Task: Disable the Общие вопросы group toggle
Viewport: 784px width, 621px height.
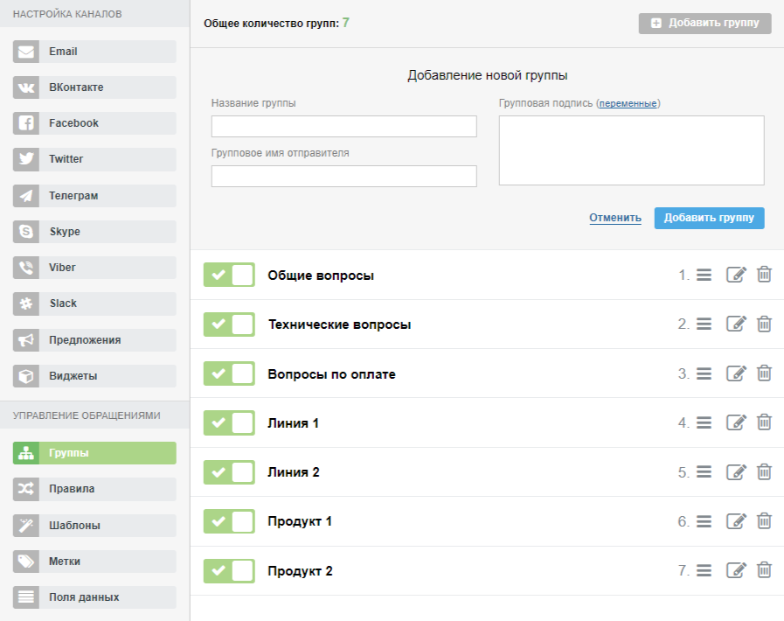Action: click(229, 275)
